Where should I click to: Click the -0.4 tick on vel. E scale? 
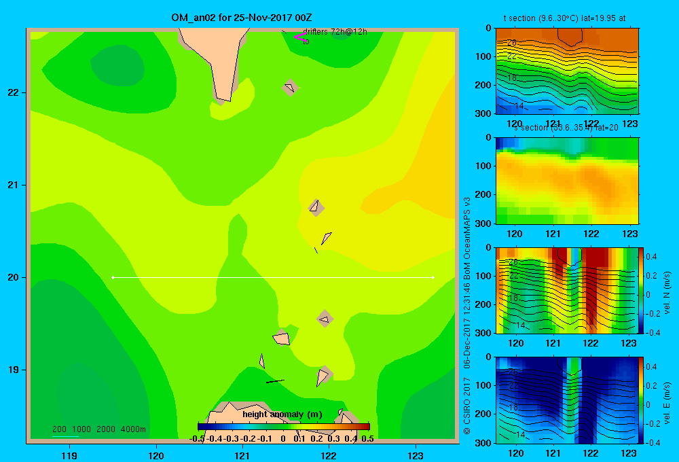point(653,442)
